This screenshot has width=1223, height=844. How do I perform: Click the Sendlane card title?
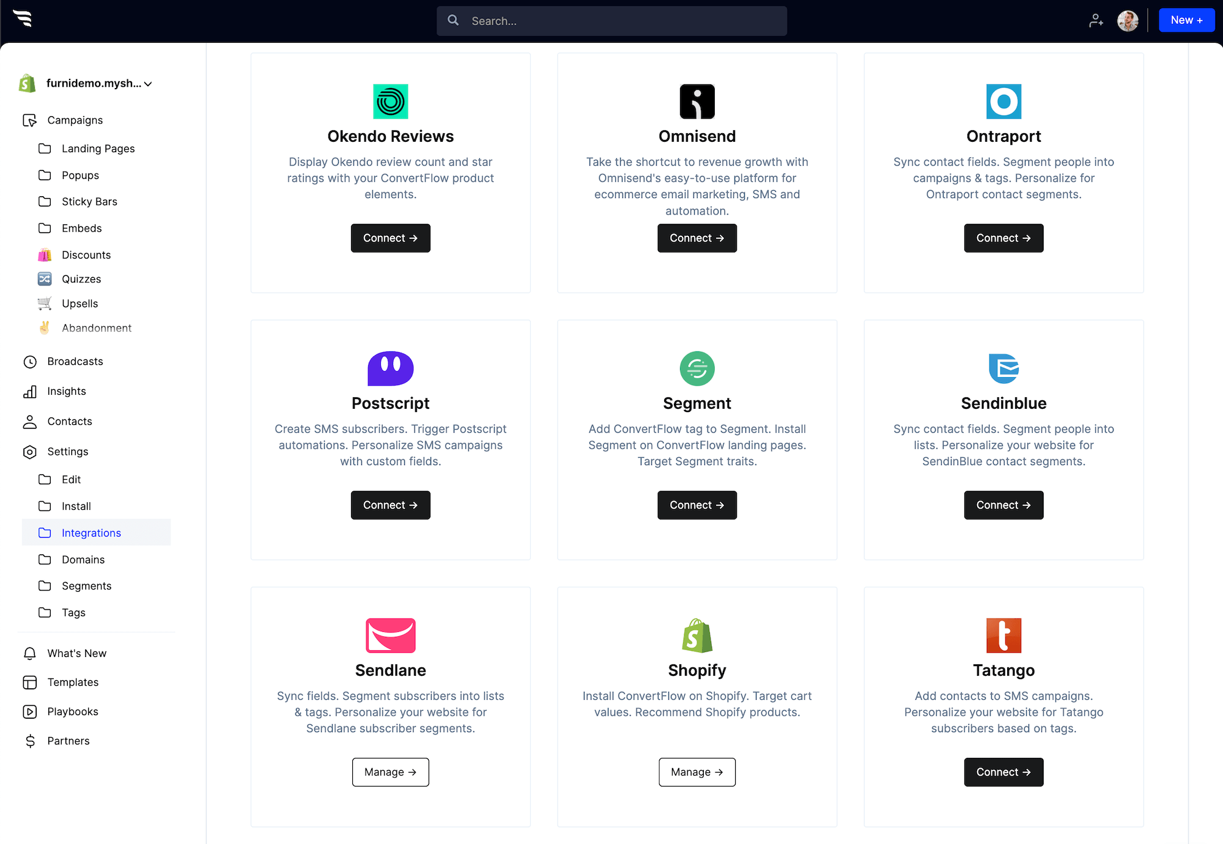coord(391,670)
